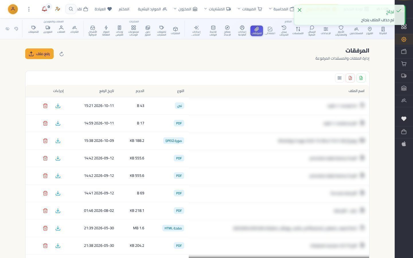Open the الموارد البشرية HR menu
Screen dimensions: 413x258
coord(152,9)
